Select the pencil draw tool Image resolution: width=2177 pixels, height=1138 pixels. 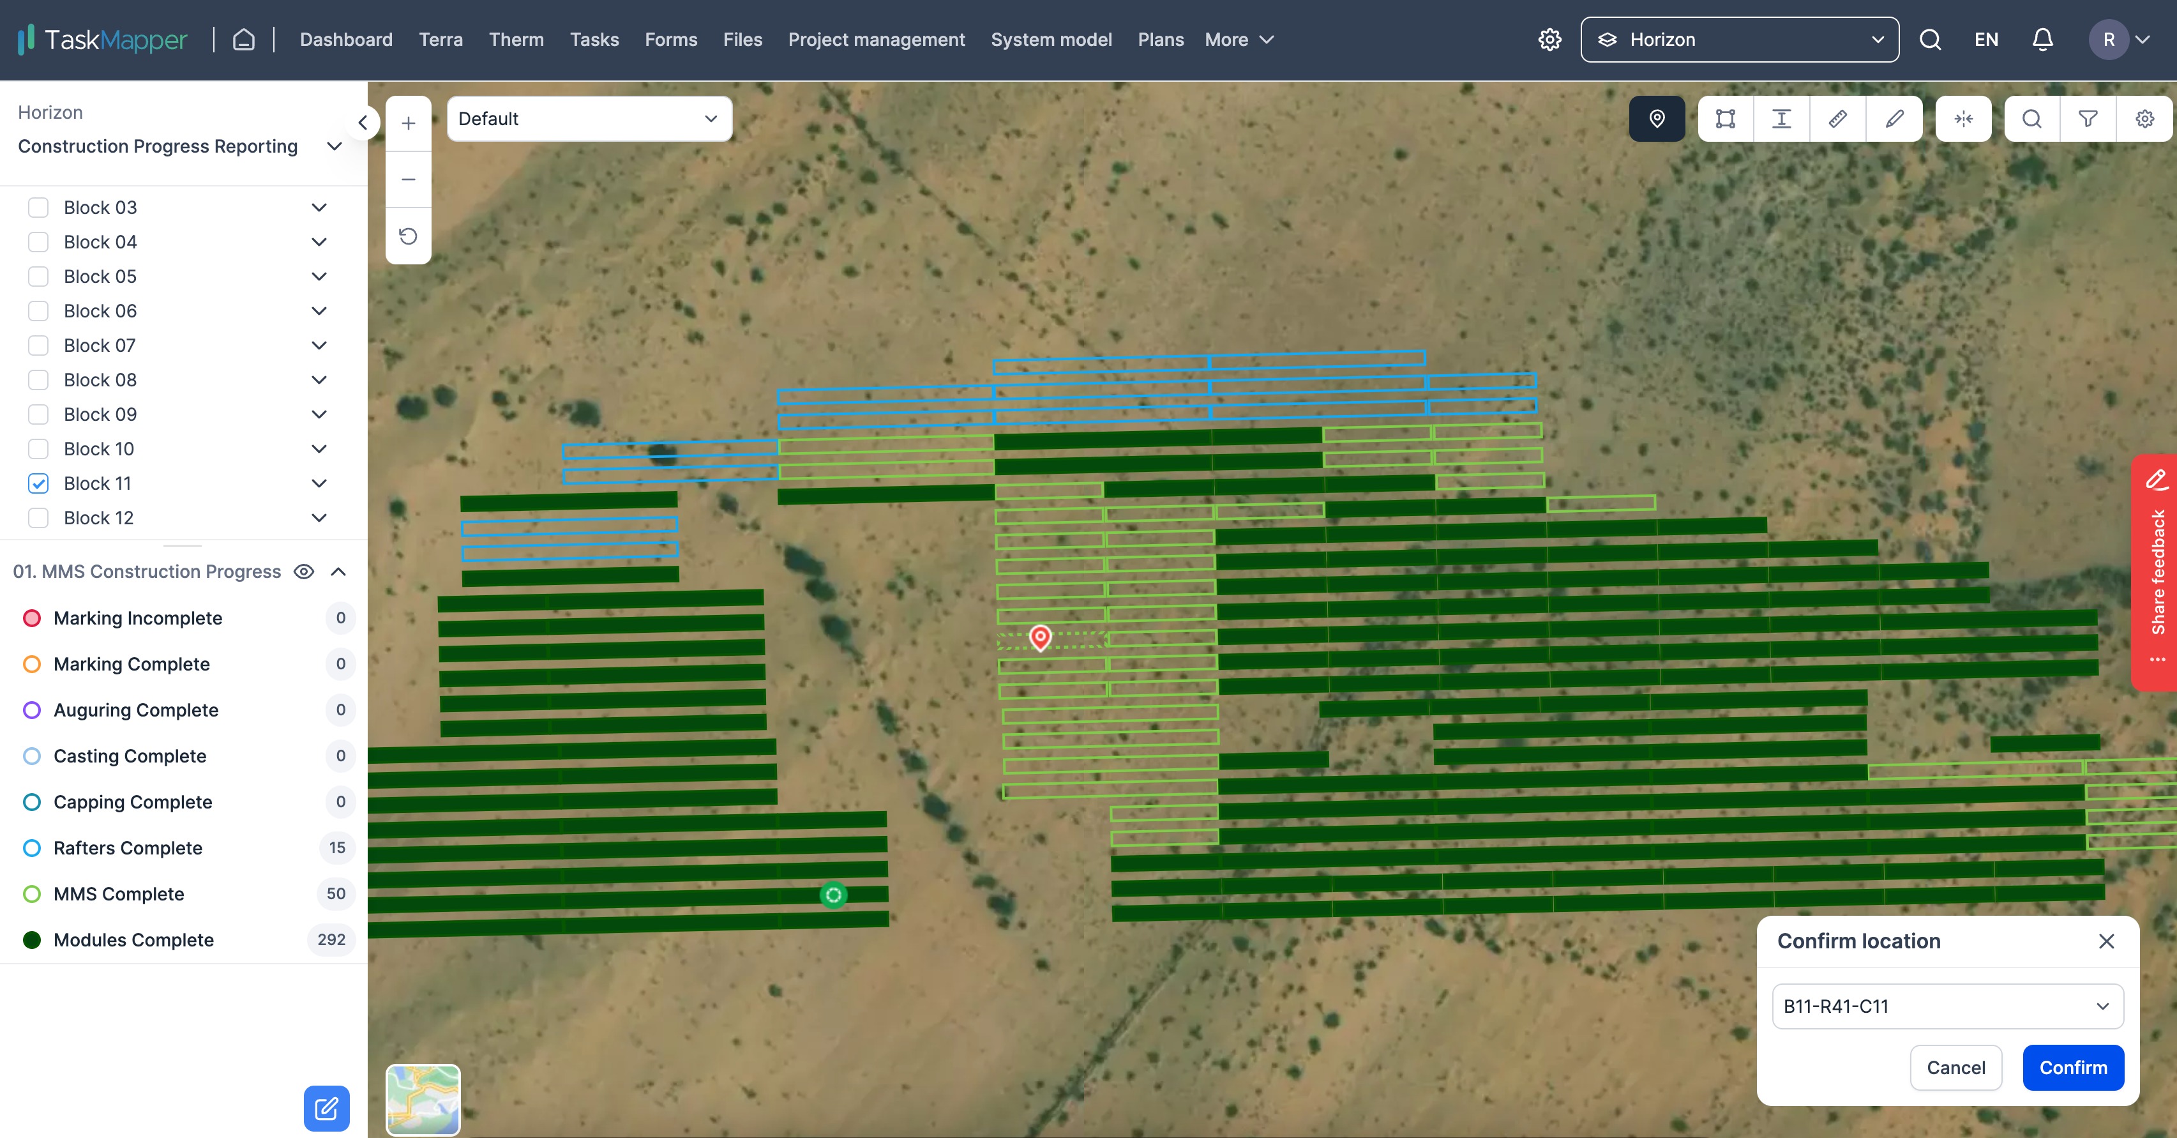[1894, 118]
